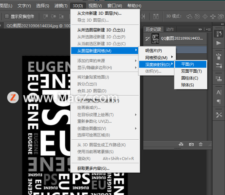
Task: Select 3D rotate object mode icon
Action: [x=189, y=16]
